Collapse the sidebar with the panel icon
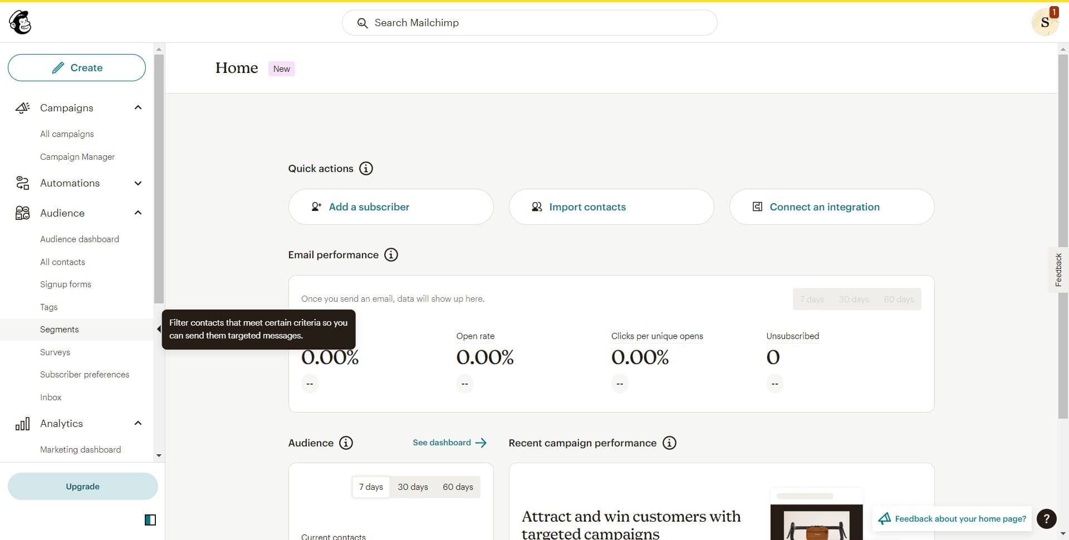Screen dimensions: 1069x540 click(150, 520)
